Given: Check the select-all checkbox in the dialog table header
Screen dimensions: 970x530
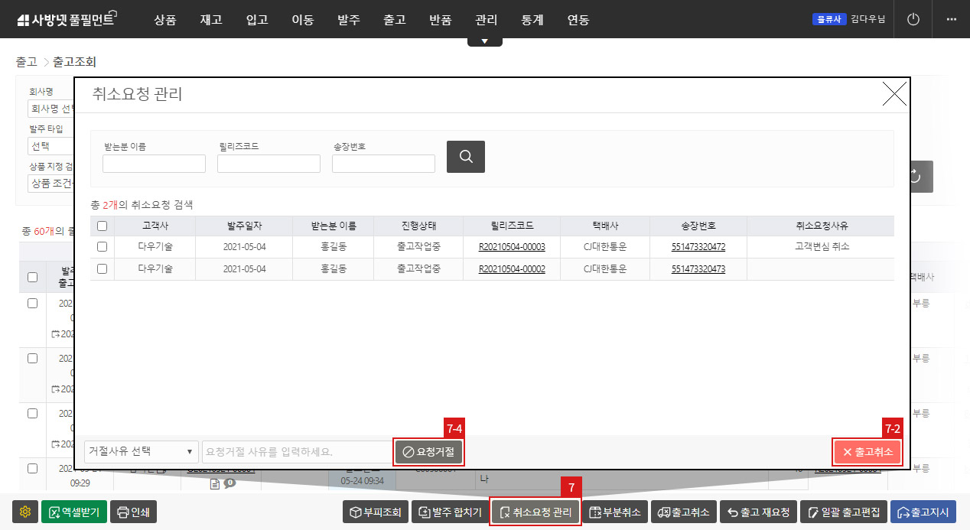Looking at the screenshot, I should [x=102, y=226].
